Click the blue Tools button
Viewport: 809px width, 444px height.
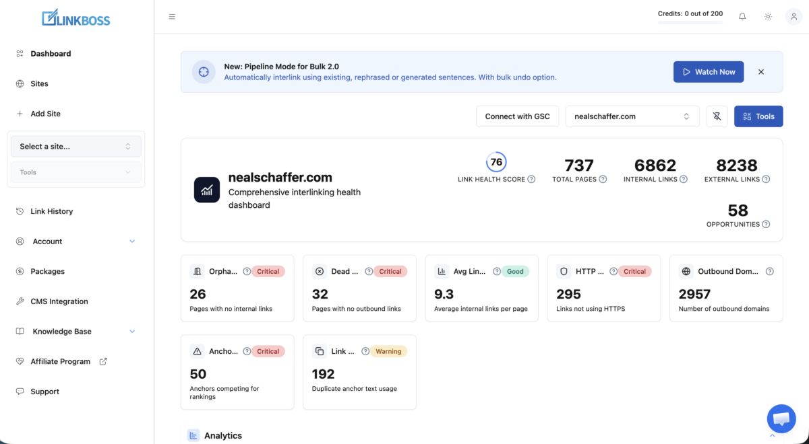pyautogui.click(x=758, y=116)
